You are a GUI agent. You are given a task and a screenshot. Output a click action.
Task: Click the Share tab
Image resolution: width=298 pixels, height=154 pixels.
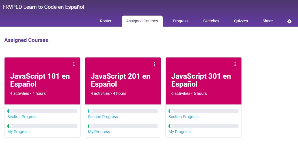coord(267,21)
